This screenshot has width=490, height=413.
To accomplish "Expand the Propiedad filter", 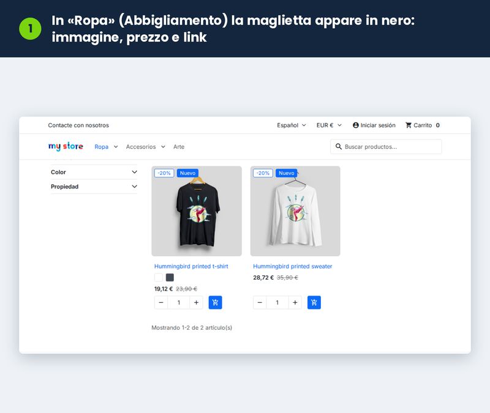I will 94,187.
